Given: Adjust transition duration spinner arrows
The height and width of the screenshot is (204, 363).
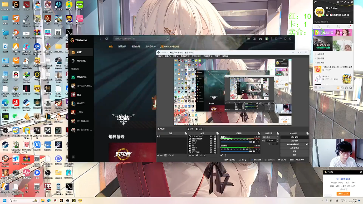Looking at the screenshot, I should click(x=278, y=141).
